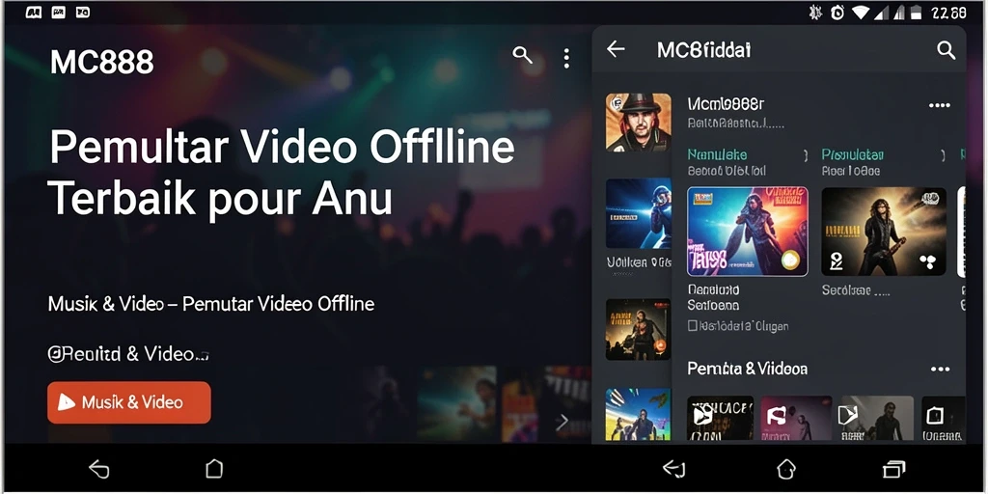Tap the left Android home navigation button

(x=214, y=469)
